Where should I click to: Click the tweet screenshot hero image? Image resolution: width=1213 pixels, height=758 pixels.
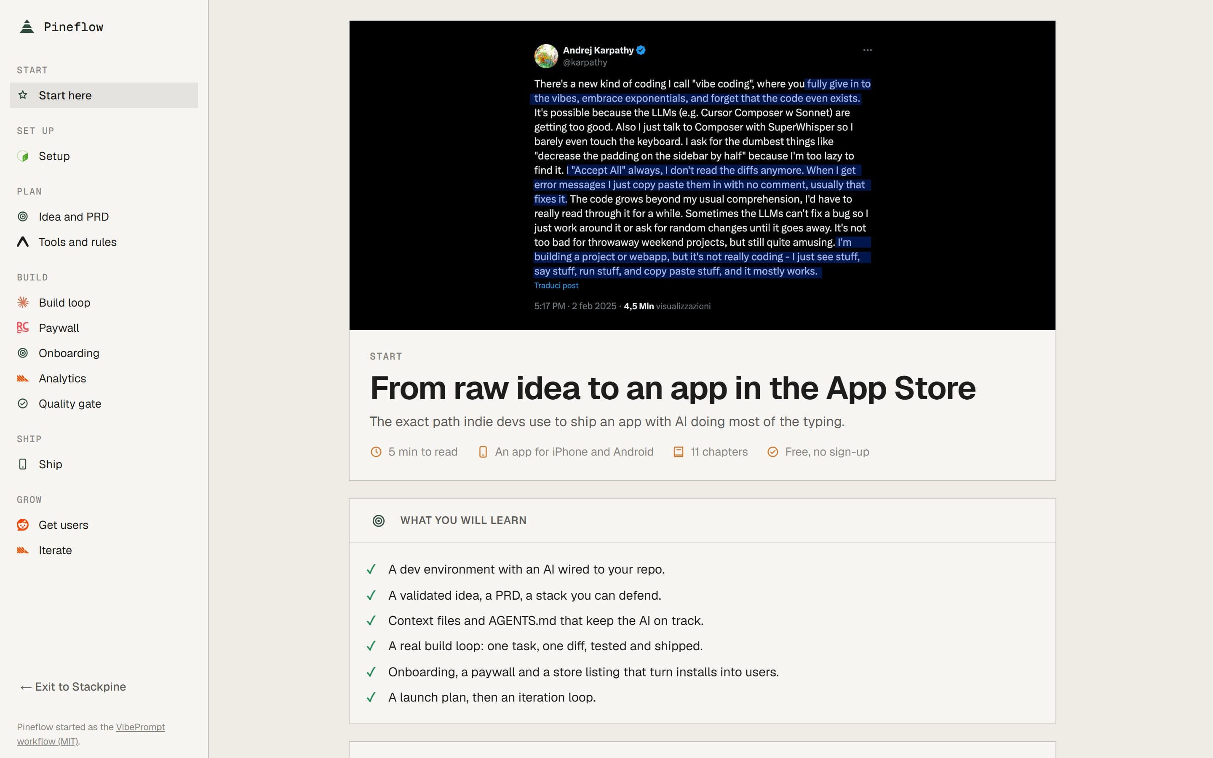702,176
